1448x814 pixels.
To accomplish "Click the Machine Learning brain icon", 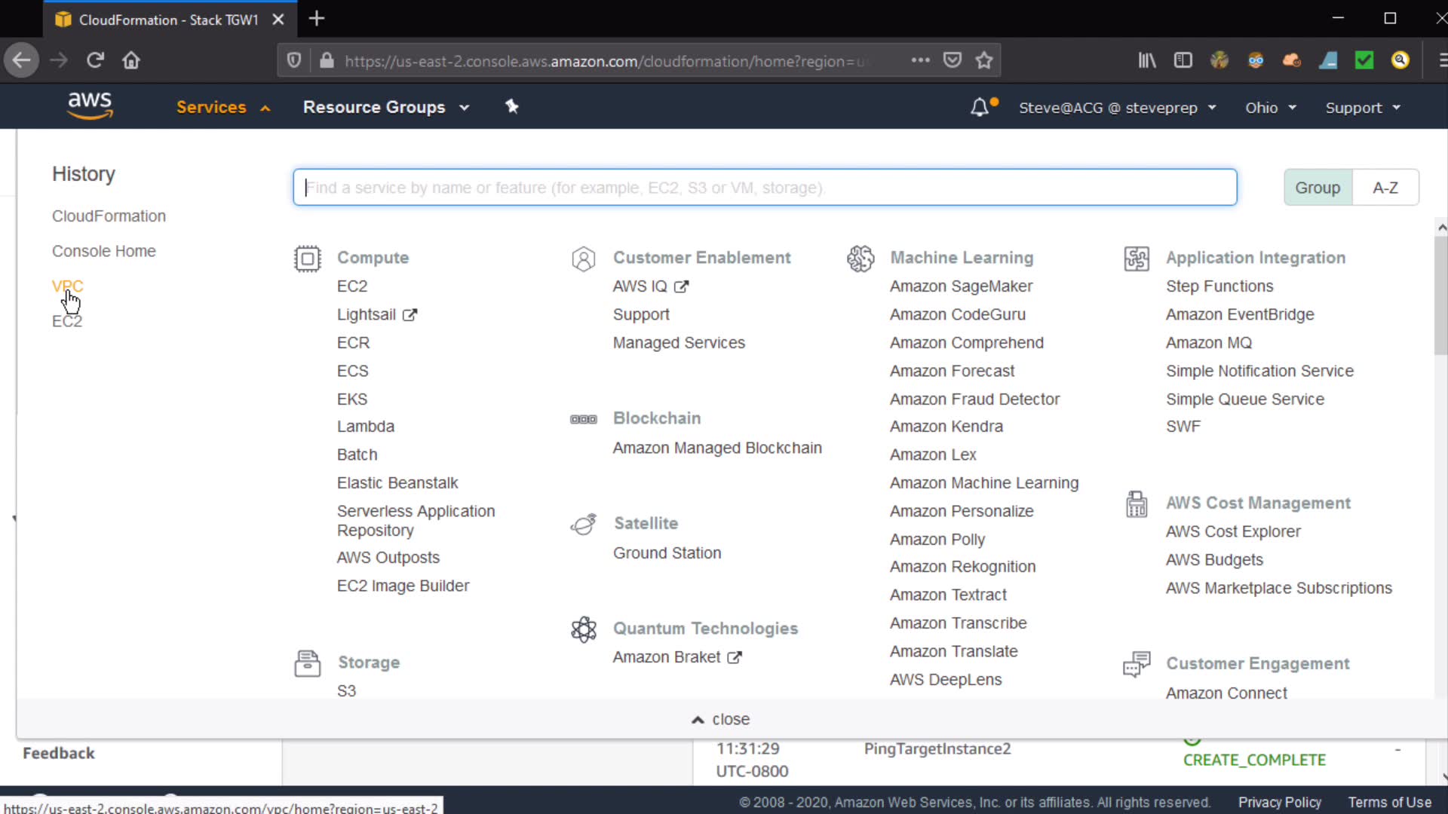I will [x=860, y=259].
